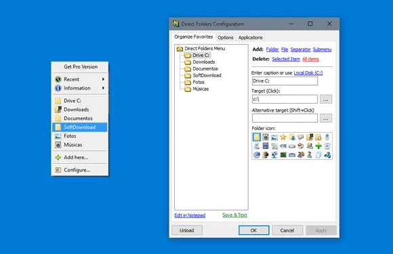Open Documentos from popup menu
Viewport: 393px width, 254px height.
pyautogui.click(x=80, y=119)
